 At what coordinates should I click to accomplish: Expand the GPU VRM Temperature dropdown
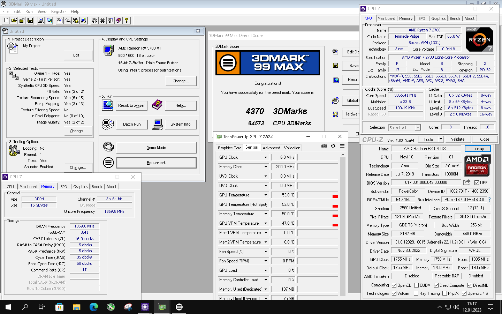pyautogui.click(x=266, y=223)
